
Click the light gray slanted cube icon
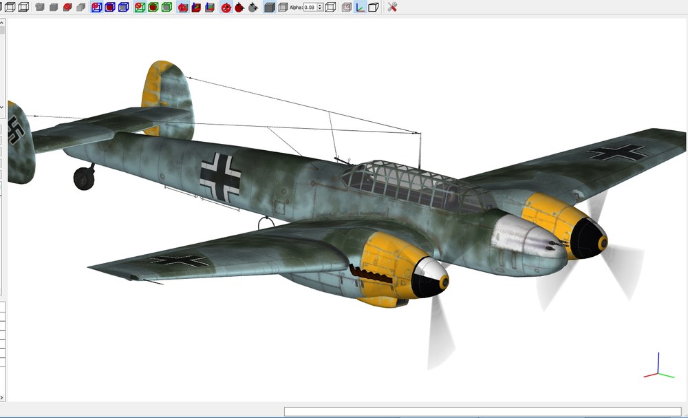pyautogui.click(x=81, y=7)
